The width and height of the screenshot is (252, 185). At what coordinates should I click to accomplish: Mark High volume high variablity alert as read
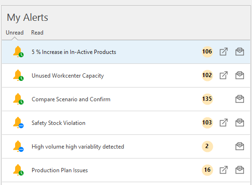[x=240, y=146]
